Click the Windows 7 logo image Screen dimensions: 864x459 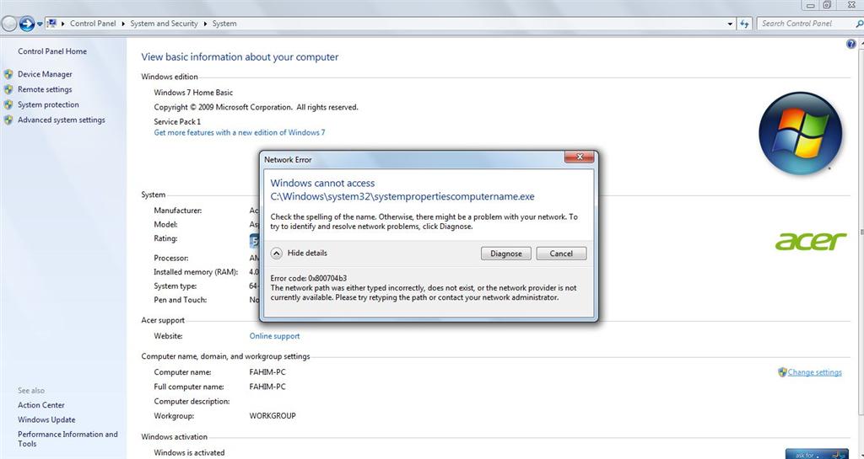800,134
